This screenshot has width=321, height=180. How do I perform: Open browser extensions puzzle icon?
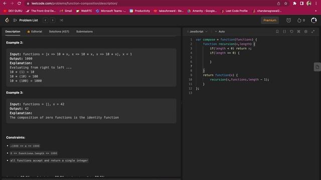(294, 3)
